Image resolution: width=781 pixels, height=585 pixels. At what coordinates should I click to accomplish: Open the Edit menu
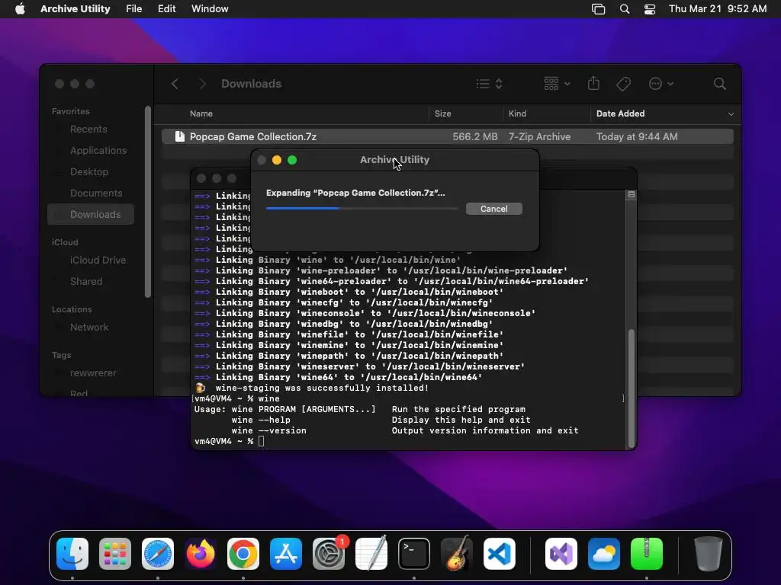[166, 9]
